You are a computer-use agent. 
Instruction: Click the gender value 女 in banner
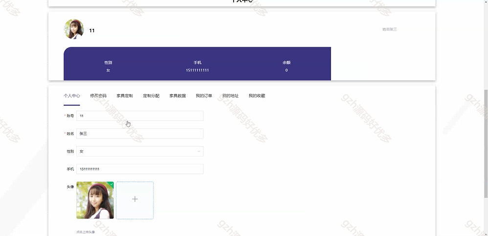click(108, 70)
